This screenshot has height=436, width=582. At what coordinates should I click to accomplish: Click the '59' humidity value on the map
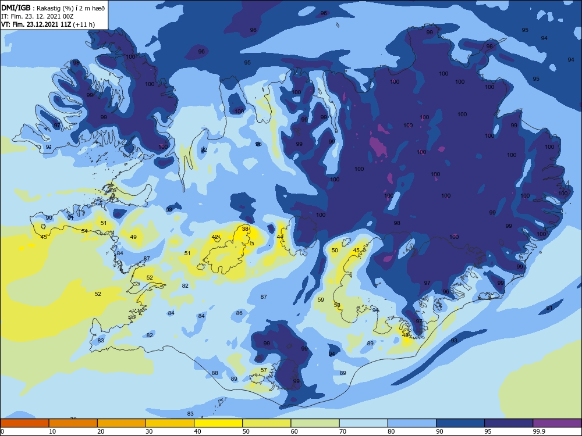(x=321, y=299)
